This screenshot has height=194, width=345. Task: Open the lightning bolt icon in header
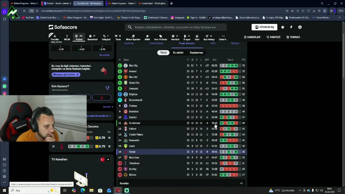click(291, 27)
